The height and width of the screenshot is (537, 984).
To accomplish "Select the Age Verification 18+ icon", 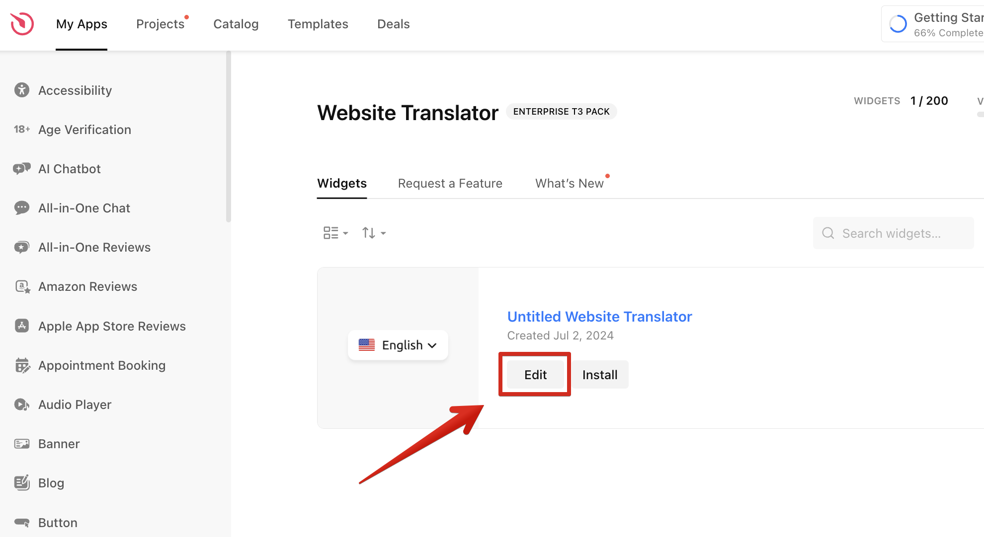I will pyautogui.click(x=22, y=130).
